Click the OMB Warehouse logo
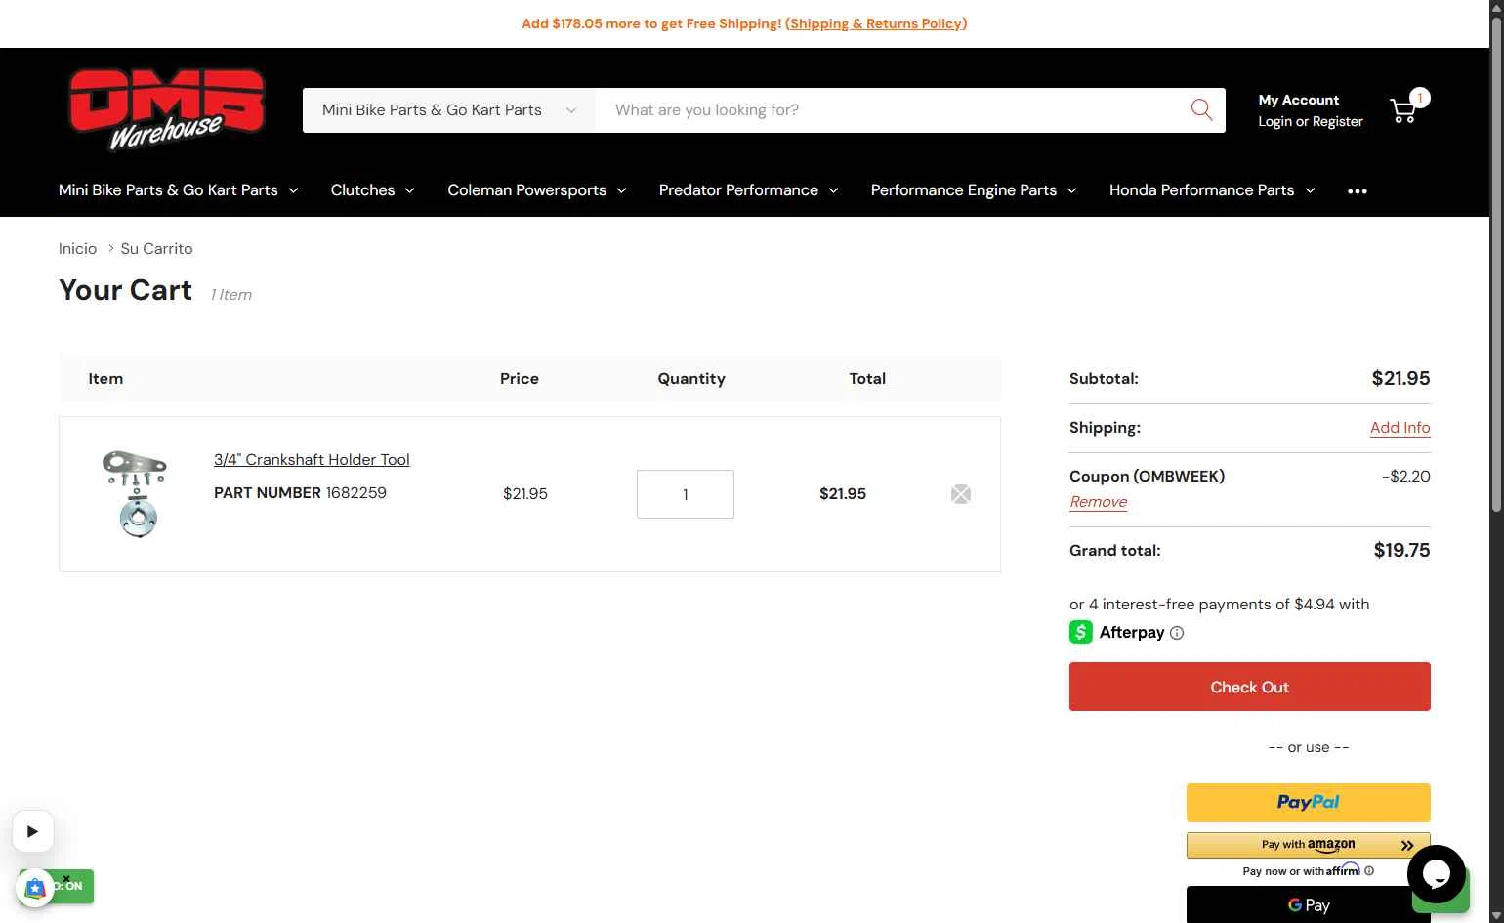 click(167, 110)
